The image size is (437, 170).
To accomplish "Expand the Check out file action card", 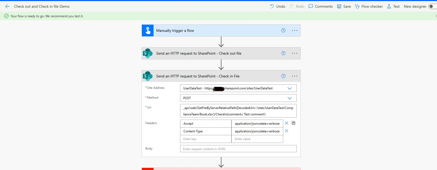I will (x=221, y=53).
